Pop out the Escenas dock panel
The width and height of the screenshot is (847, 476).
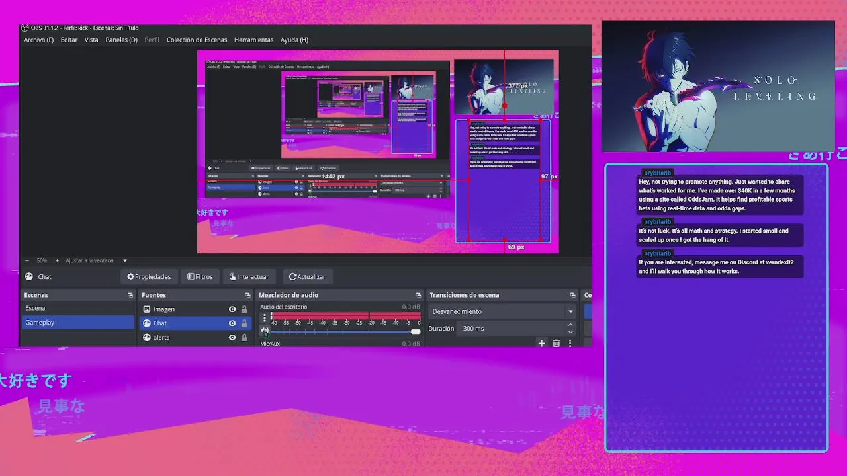[x=130, y=295]
